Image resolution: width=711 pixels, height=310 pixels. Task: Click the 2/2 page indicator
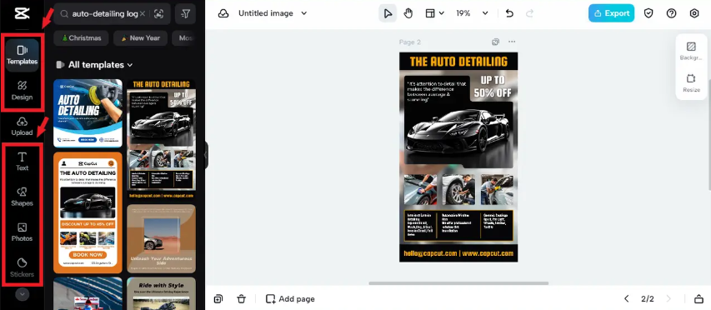pos(648,298)
